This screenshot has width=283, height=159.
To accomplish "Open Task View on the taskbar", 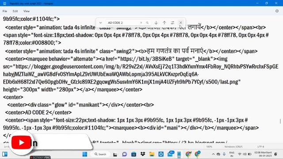I will click(x=115, y=154).
